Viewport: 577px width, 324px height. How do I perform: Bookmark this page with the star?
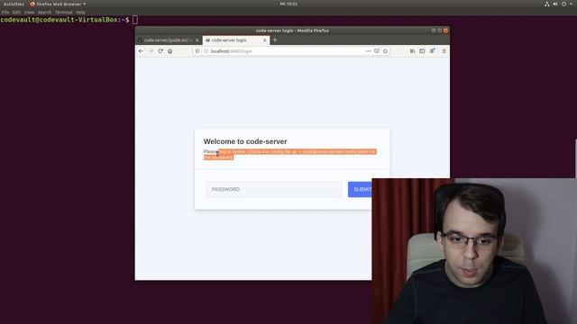click(x=385, y=51)
